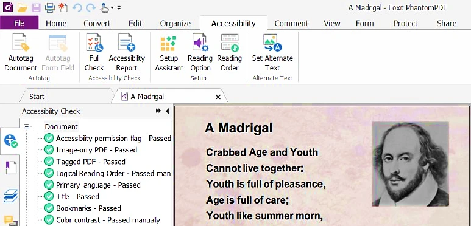Click the Autotag Form Field button
Viewport: 471px width, 226px height.
click(58, 53)
